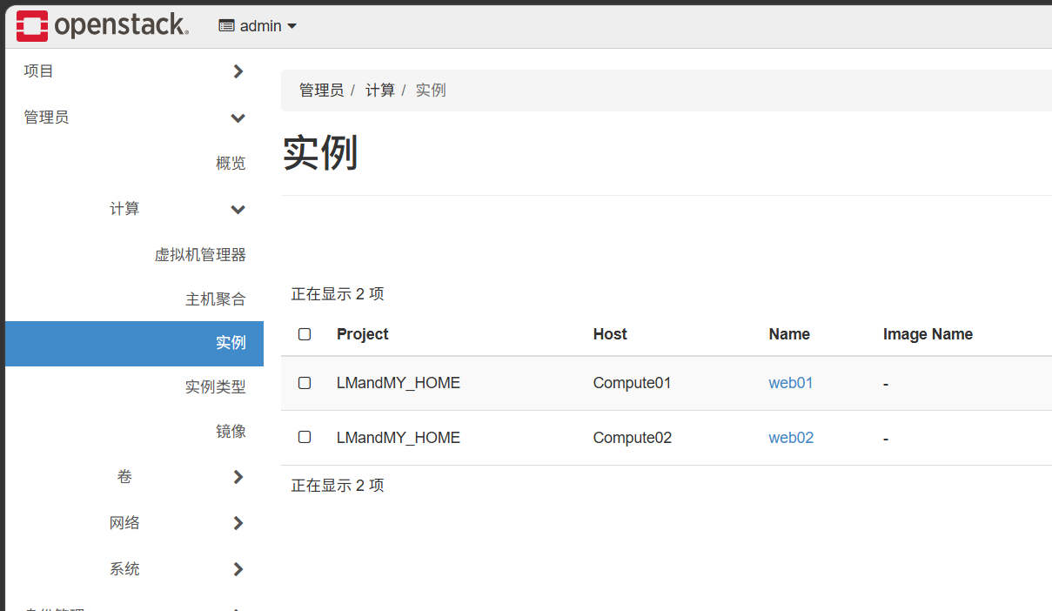Click the Compute01 host cell
Viewport: 1052px width, 611px height.
pos(633,383)
